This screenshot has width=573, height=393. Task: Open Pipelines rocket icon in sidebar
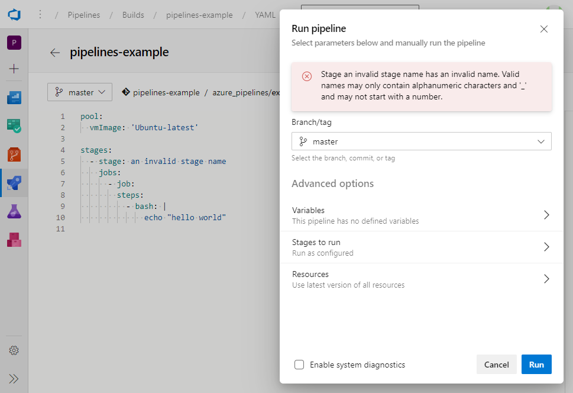[14, 183]
